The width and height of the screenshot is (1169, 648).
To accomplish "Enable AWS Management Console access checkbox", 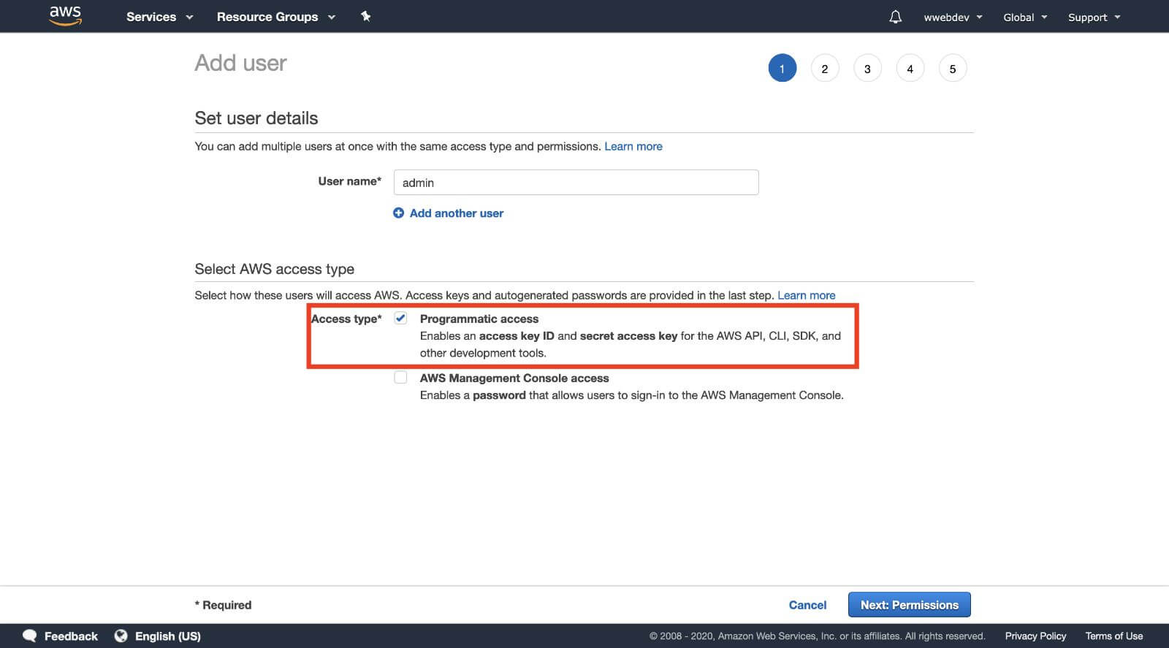I will (x=400, y=377).
